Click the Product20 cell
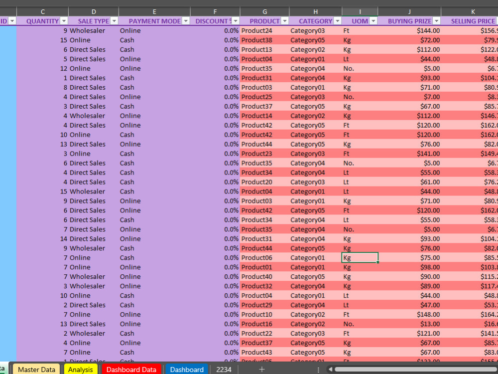The width and height of the screenshot is (498, 374). 264,182
